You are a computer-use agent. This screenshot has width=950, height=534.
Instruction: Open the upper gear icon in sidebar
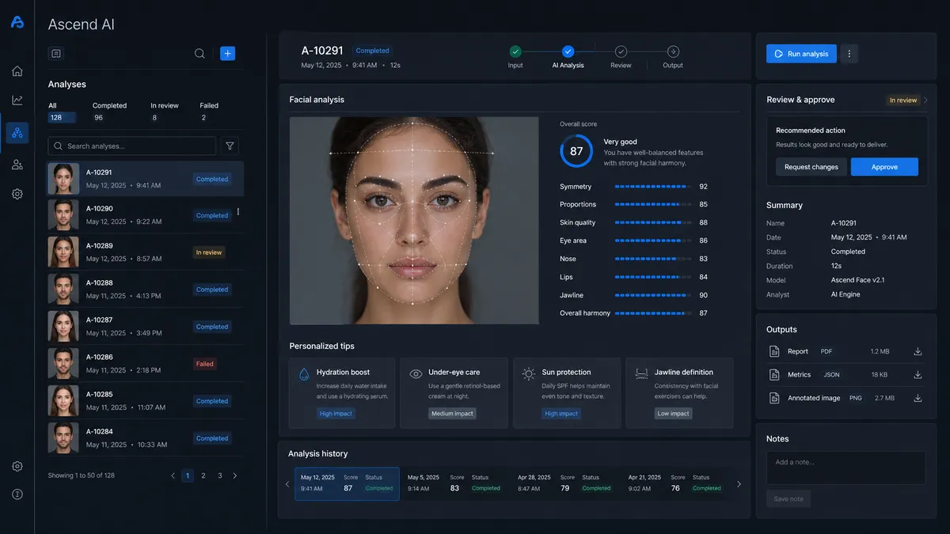pos(17,194)
